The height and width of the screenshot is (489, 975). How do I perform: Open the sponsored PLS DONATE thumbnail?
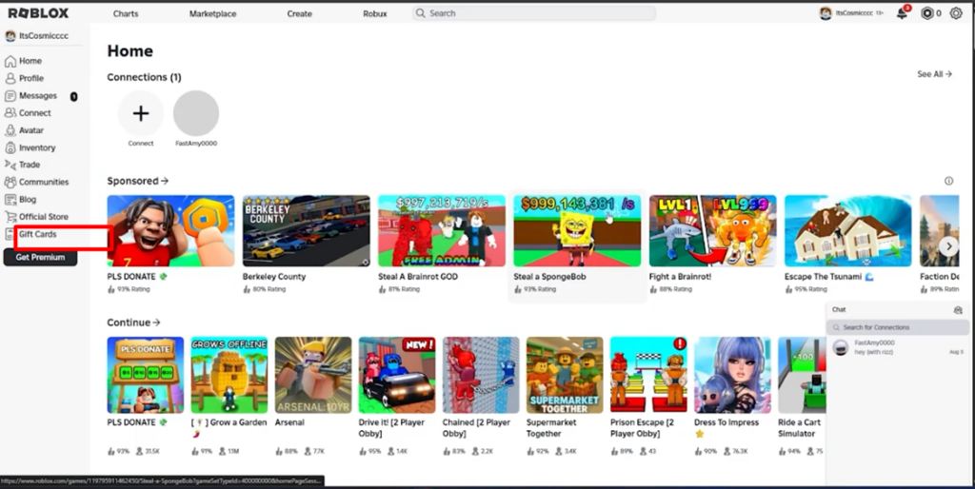click(171, 230)
